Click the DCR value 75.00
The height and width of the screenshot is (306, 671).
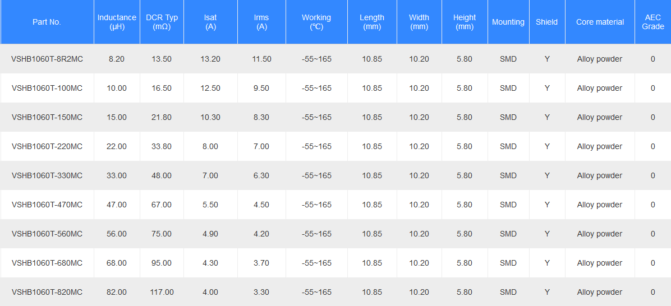tap(162, 234)
